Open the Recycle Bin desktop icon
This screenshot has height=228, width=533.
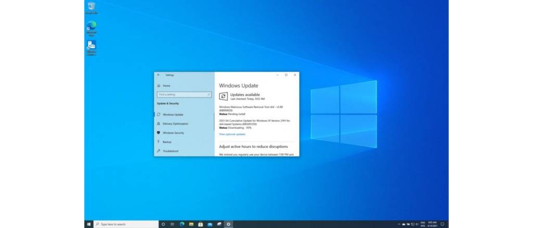tap(92, 8)
